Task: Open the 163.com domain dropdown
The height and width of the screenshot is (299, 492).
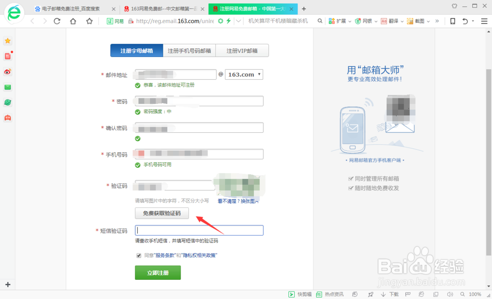Action: (244, 74)
